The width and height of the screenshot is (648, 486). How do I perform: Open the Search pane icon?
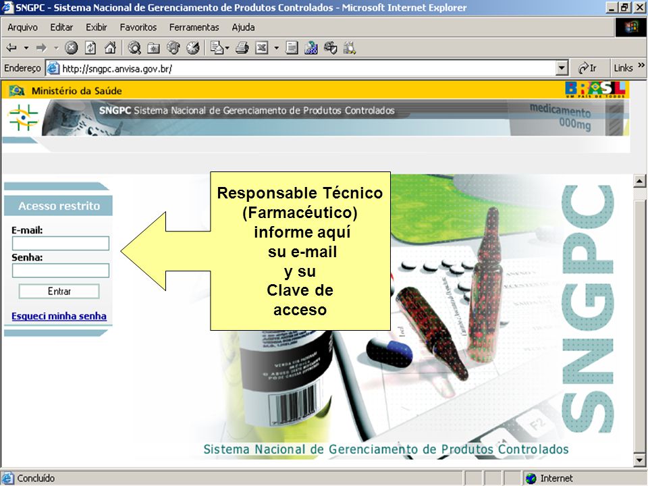(x=134, y=48)
